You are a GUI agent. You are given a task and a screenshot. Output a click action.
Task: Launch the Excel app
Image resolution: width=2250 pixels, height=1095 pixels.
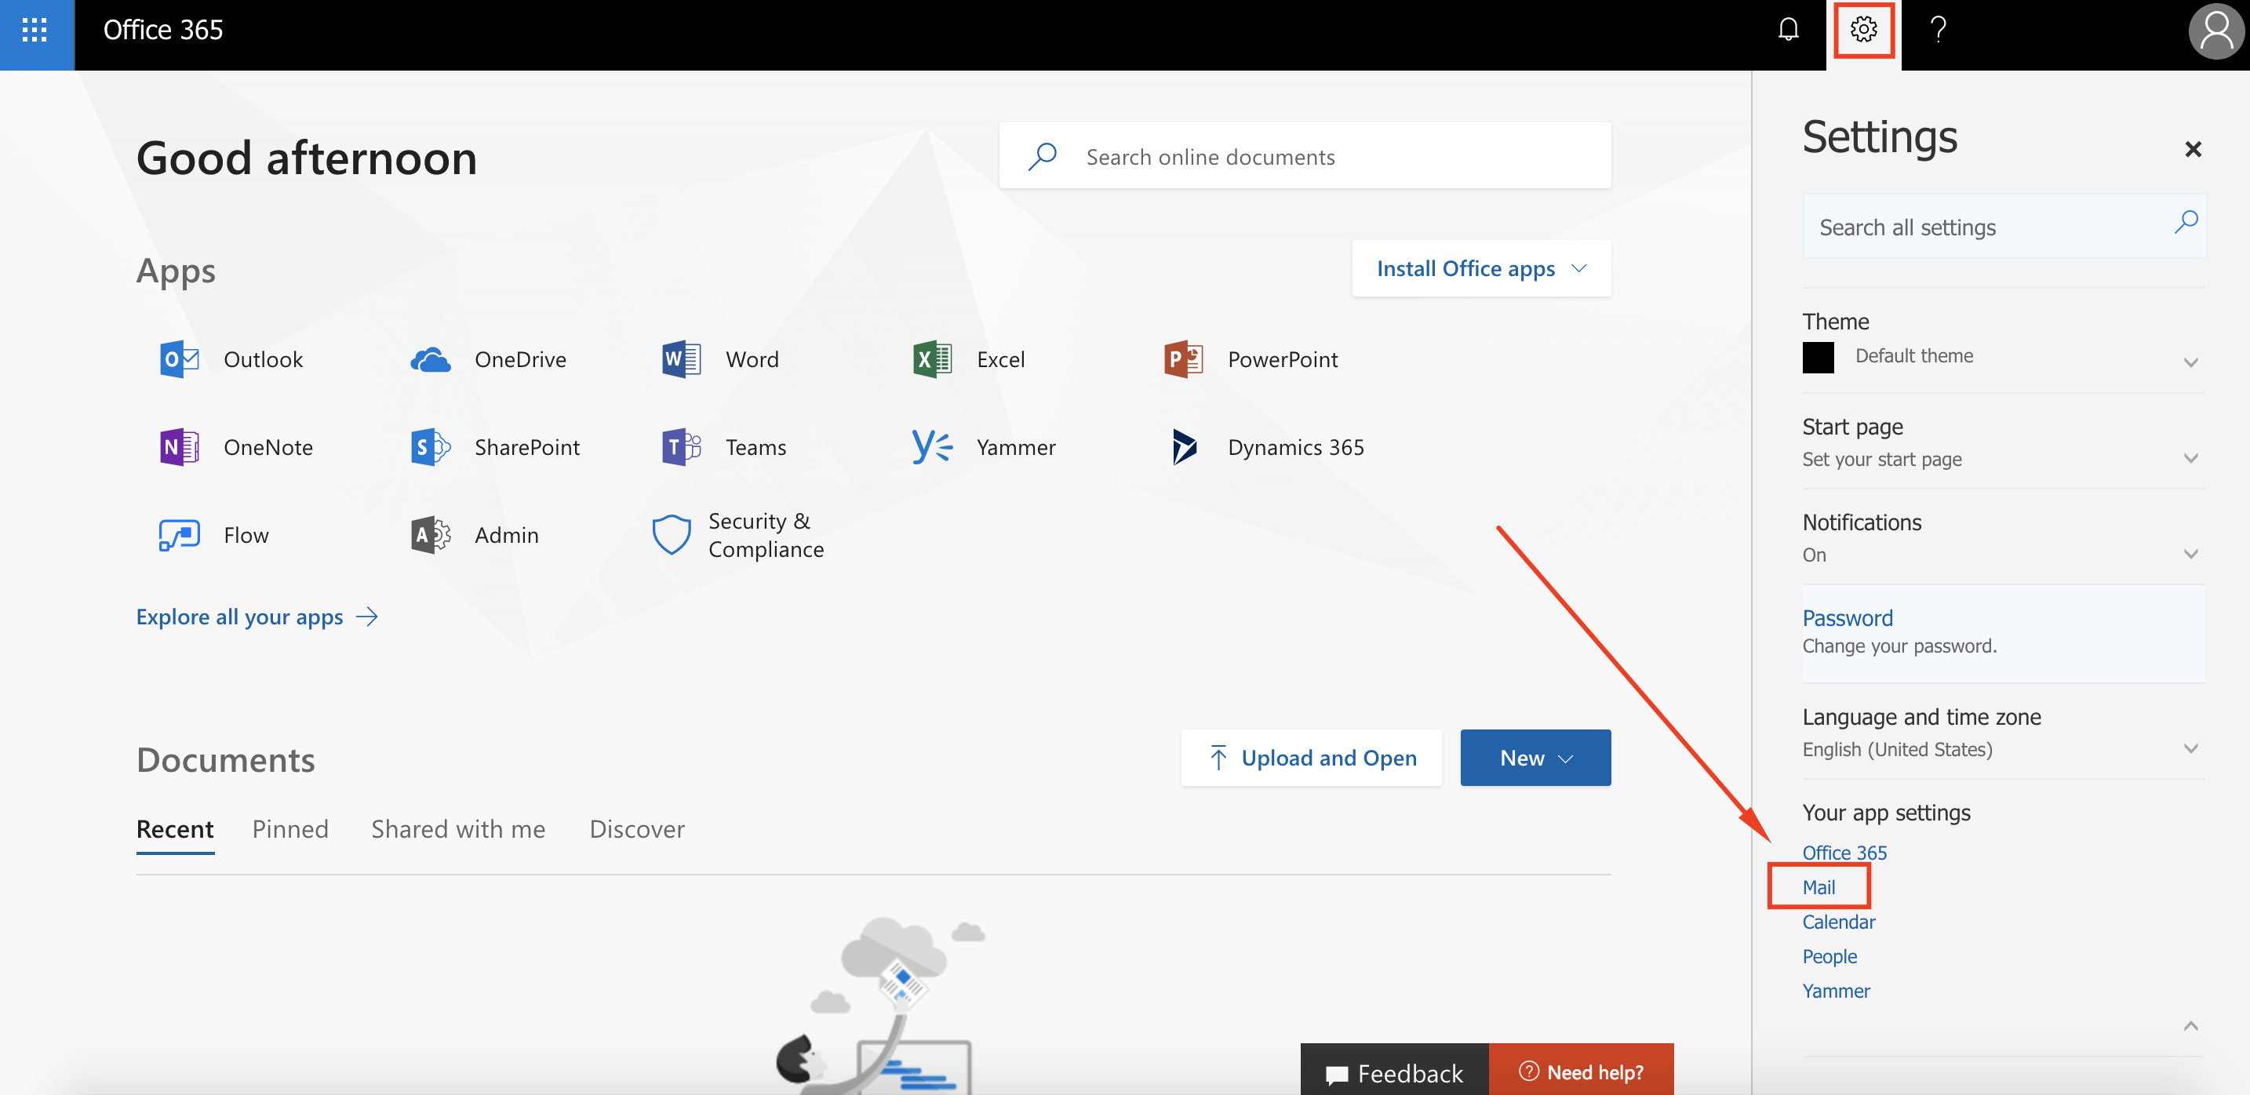(x=968, y=359)
